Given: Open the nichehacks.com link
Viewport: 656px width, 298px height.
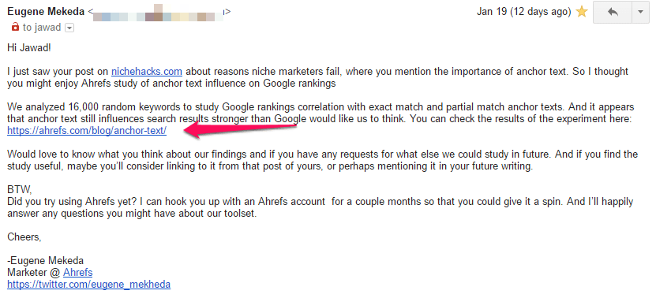Looking at the screenshot, I should pyautogui.click(x=146, y=72).
